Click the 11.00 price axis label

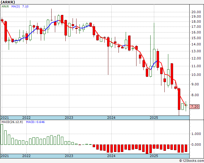click(x=196, y=66)
